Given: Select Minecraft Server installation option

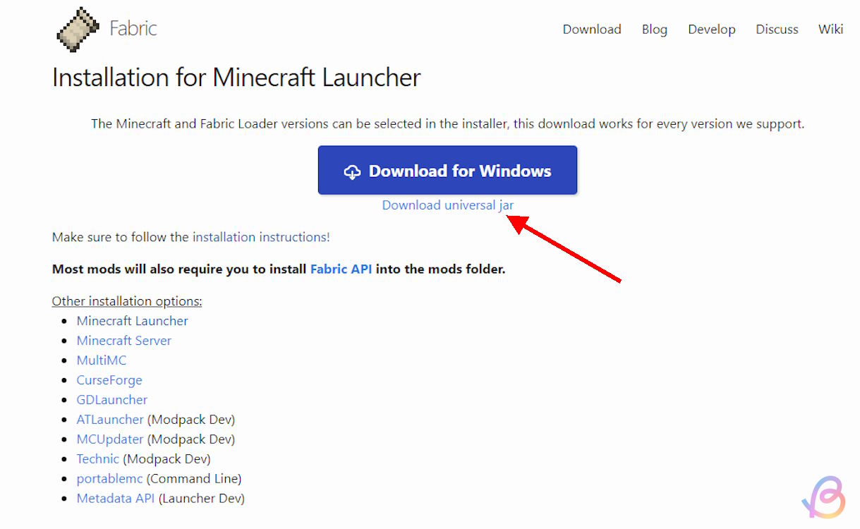Looking at the screenshot, I should click(x=124, y=341).
